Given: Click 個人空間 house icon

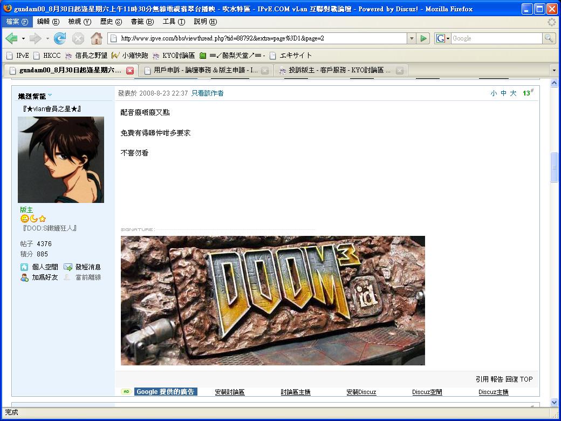Looking at the screenshot, I should [x=24, y=267].
